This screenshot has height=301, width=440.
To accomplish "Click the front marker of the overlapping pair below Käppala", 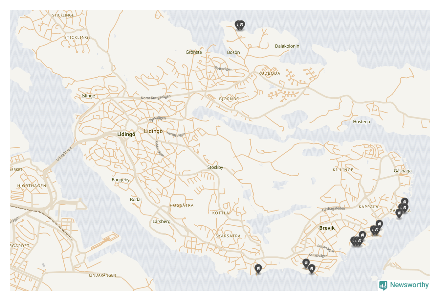I will pyautogui.click(x=376, y=230).
